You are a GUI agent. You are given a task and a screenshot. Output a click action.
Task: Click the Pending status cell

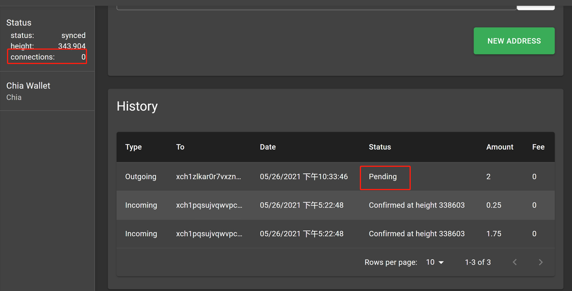tap(383, 177)
